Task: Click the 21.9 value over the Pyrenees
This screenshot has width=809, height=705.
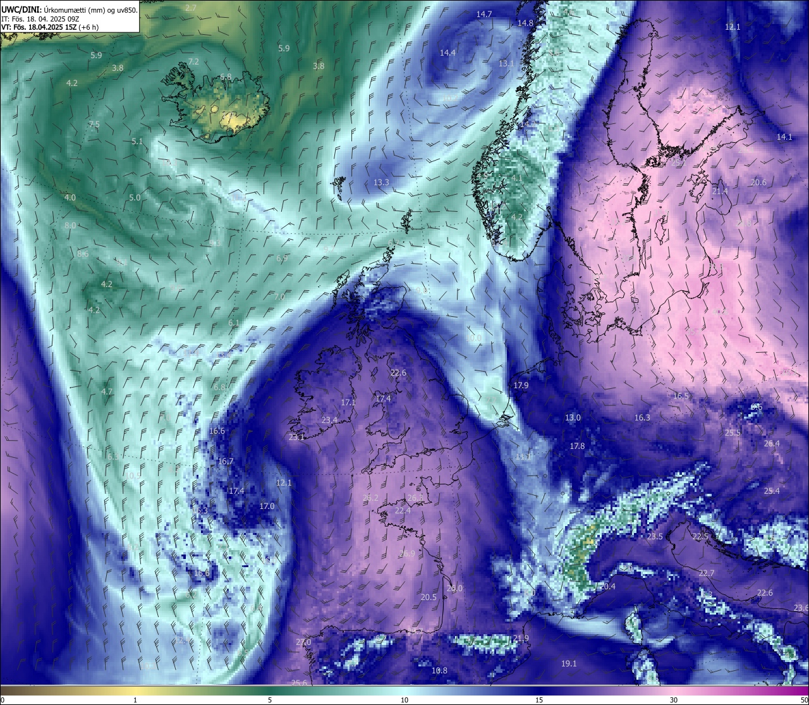Action: pos(520,638)
